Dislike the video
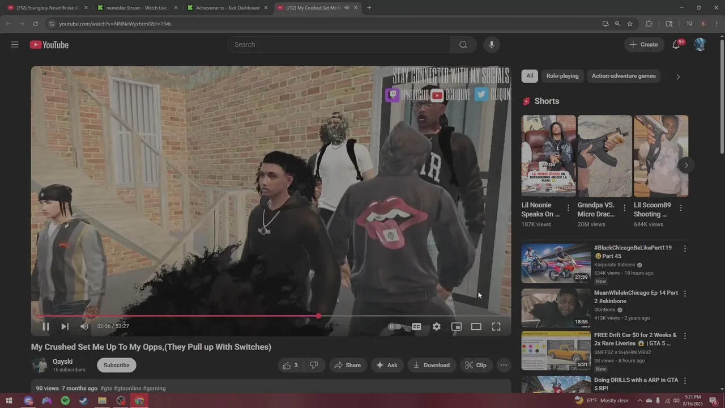The height and width of the screenshot is (408, 725). (x=314, y=365)
